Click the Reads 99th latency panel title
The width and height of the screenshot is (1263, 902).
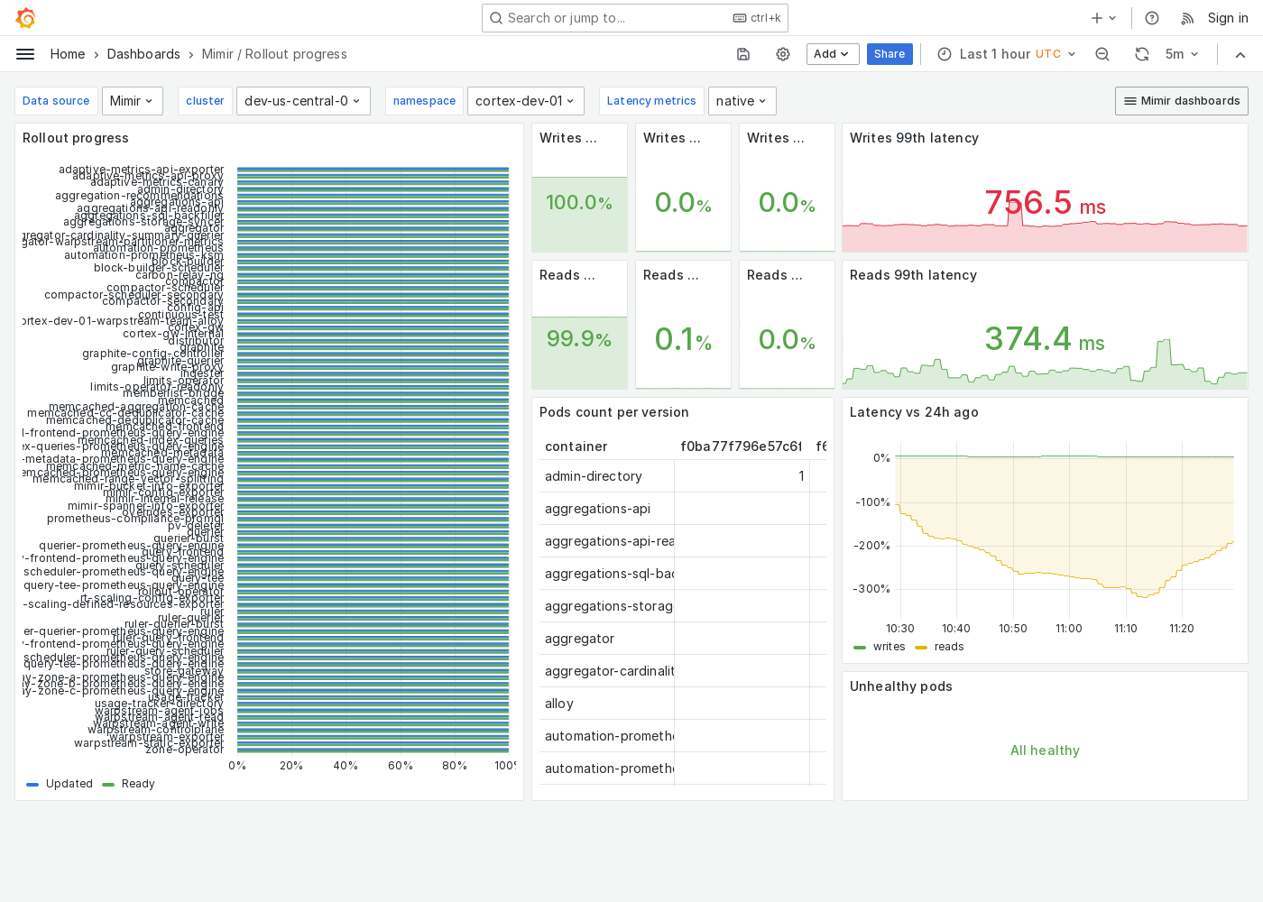[913, 275]
